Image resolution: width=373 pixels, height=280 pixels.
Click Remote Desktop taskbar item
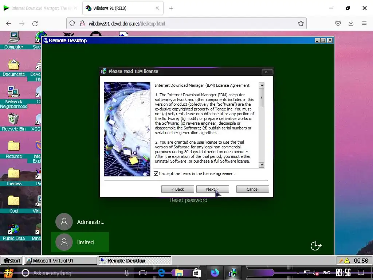[135, 260]
